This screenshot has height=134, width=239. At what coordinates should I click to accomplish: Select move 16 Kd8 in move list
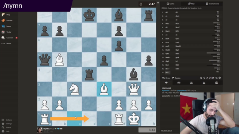pyautogui.click(x=177, y=68)
